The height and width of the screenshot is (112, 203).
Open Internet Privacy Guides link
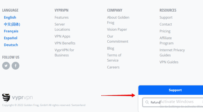[x=172, y=52]
